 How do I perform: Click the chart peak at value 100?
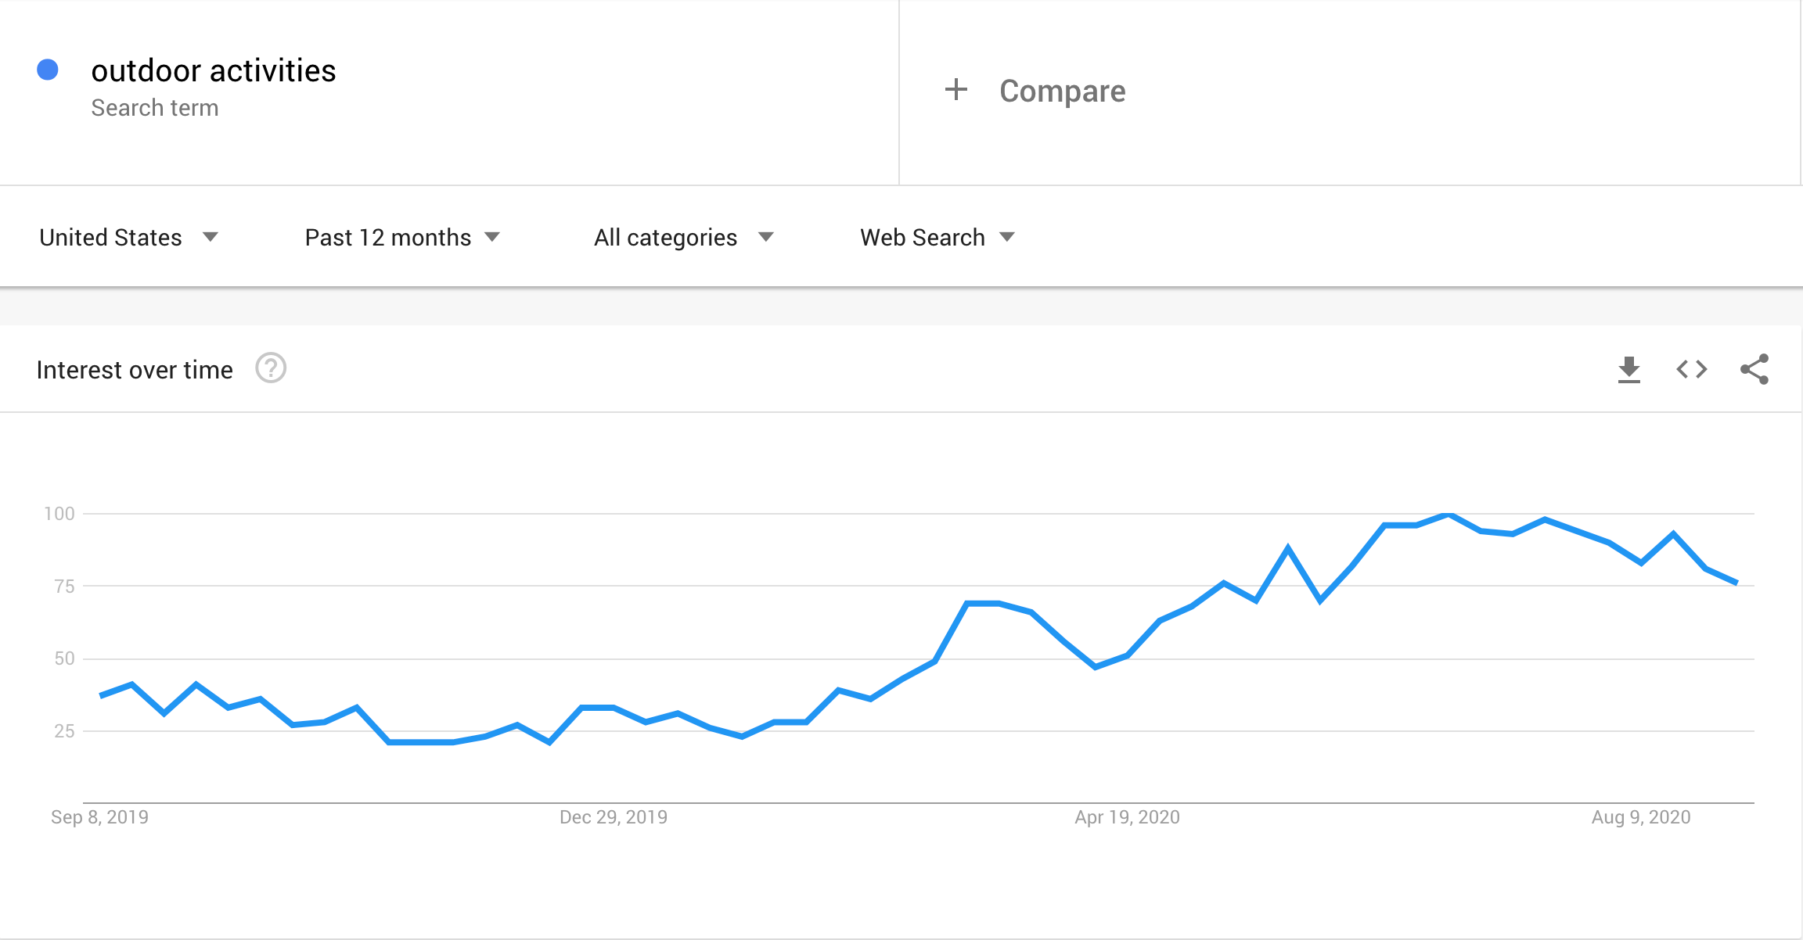[1449, 514]
